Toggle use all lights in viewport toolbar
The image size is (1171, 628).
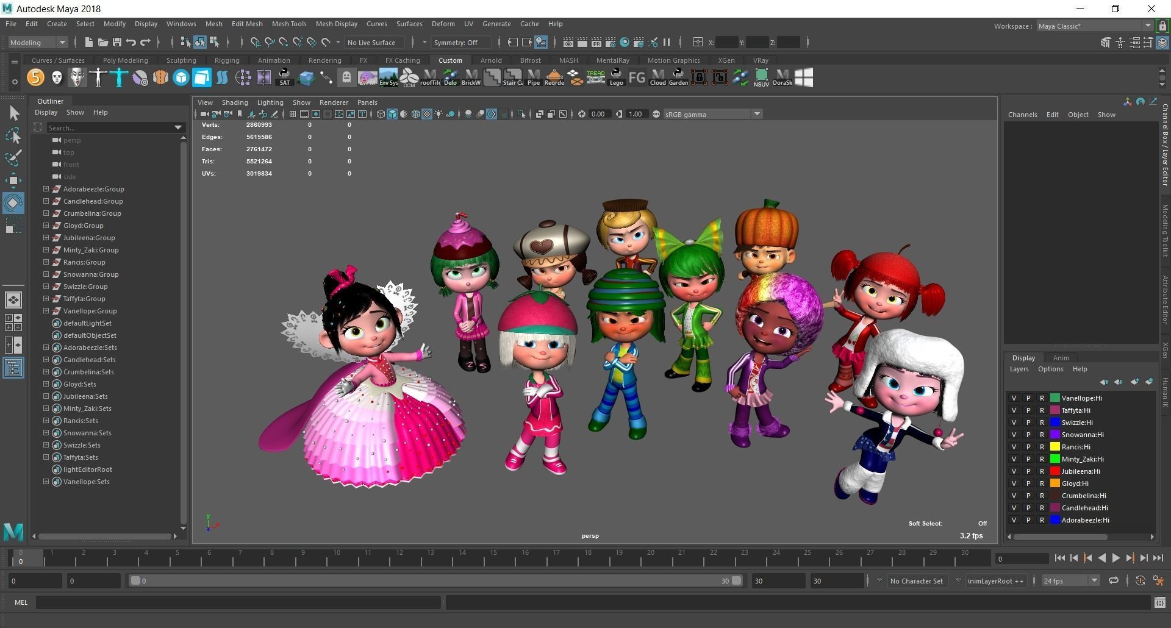[x=439, y=114]
